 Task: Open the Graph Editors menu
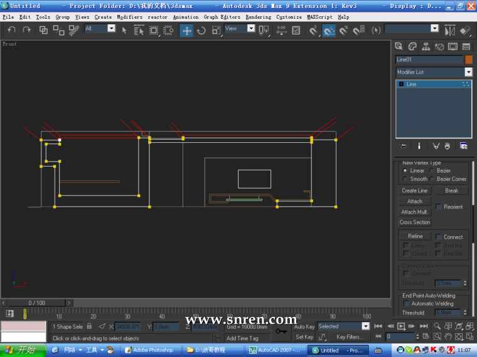pyautogui.click(x=222, y=17)
